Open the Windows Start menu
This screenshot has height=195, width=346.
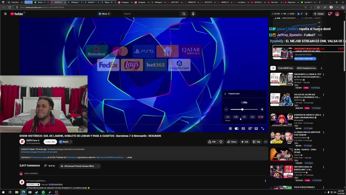tap(3, 193)
